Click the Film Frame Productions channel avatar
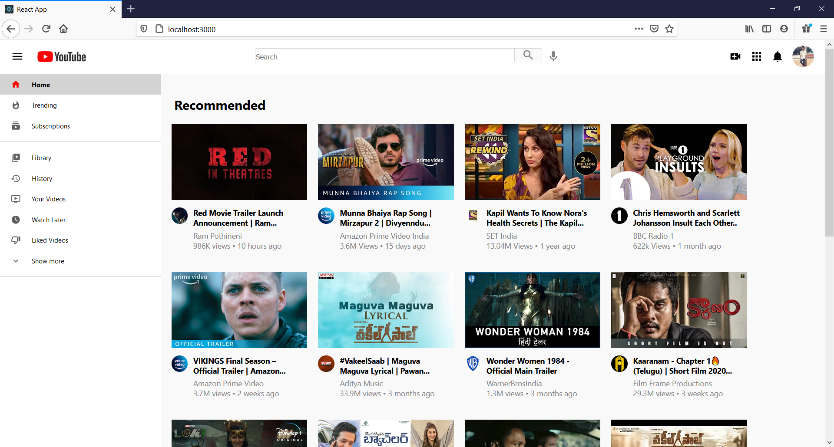Viewport: 834px width, 447px height. pyautogui.click(x=619, y=363)
